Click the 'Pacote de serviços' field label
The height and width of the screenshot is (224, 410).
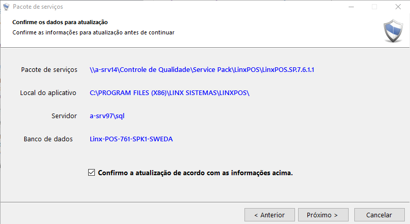49,69
